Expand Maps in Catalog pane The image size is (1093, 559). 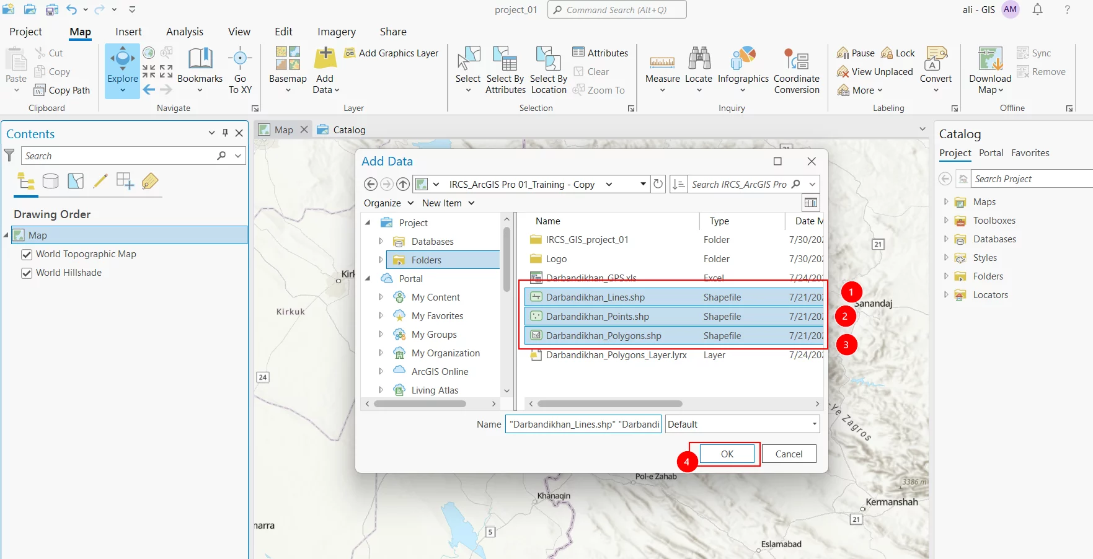(x=946, y=201)
